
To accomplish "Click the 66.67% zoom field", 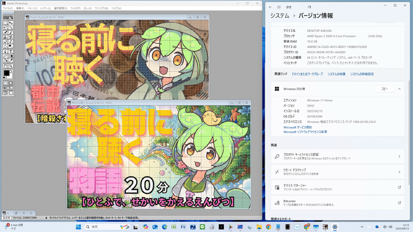I will [x=6, y=218].
